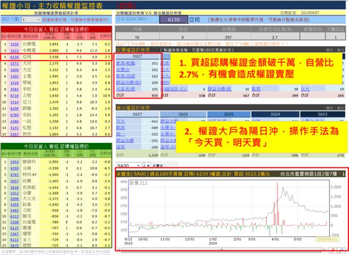Expand the 9A00 broker code dropdown arrow
The height and width of the screenshot is (255, 349).
138,165
